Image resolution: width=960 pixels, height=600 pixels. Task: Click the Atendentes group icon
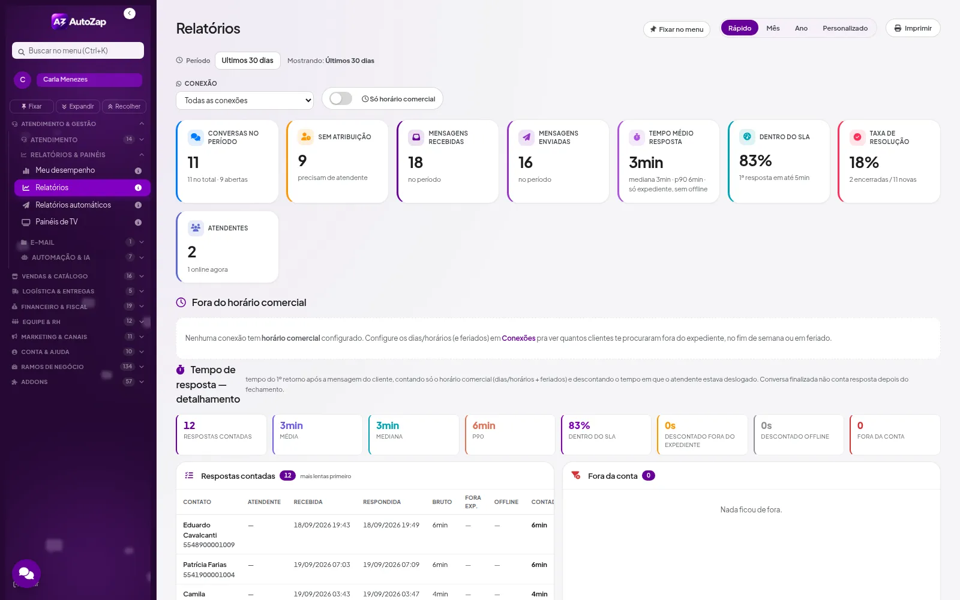[x=196, y=228]
